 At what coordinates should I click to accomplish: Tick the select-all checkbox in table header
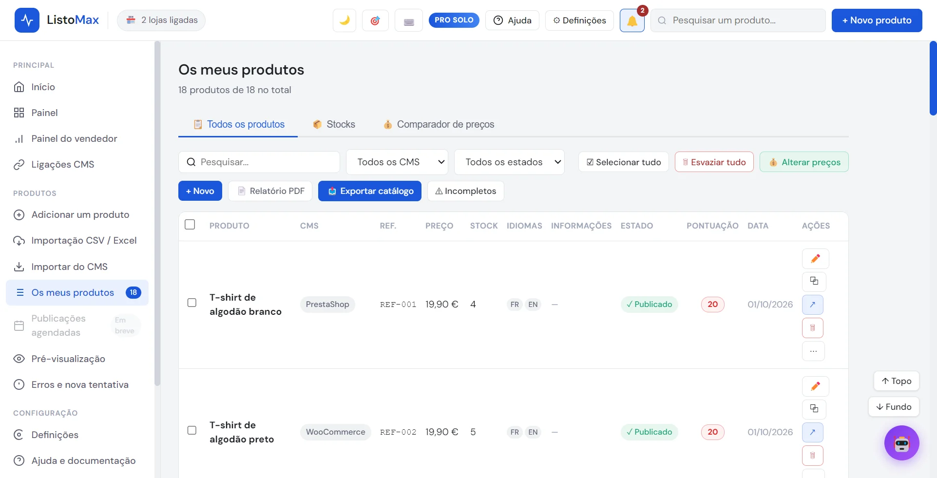pyautogui.click(x=190, y=225)
